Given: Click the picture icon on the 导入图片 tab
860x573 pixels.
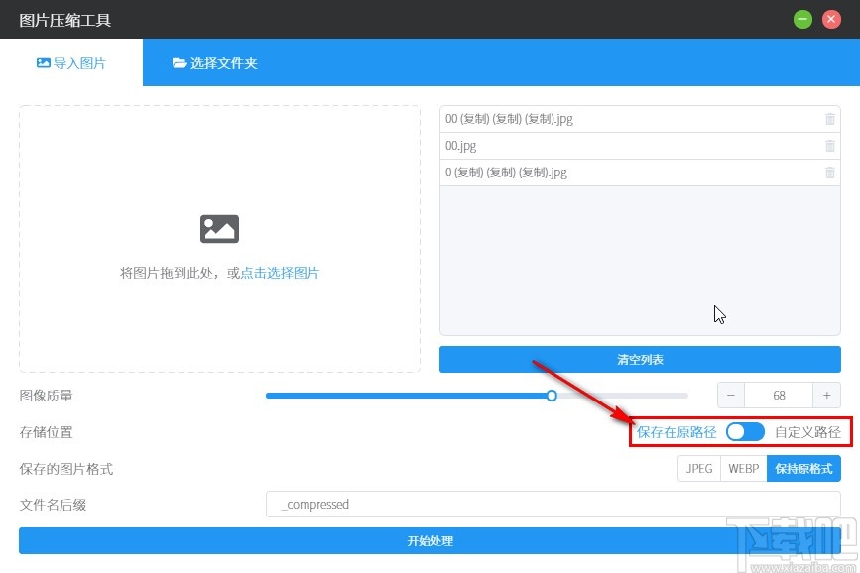Looking at the screenshot, I should 43,61.
